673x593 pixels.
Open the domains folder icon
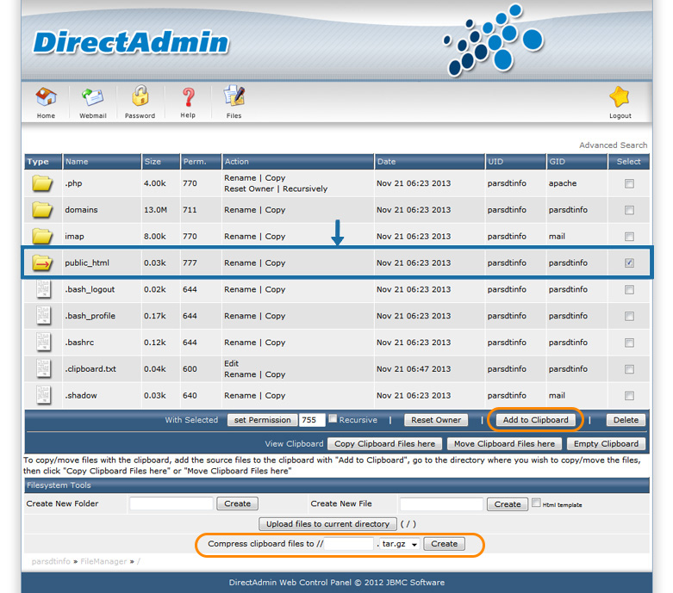[42, 210]
